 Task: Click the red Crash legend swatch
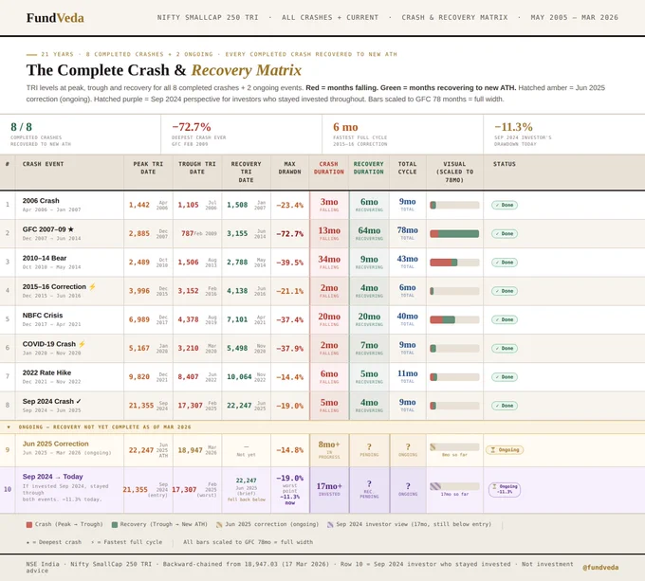tap(29, 525)
